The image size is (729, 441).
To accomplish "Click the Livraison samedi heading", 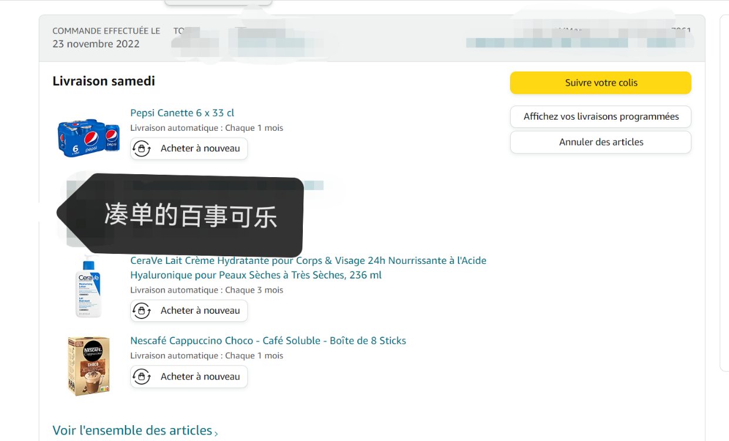I will pyautogui.click(x=104, y=81).
